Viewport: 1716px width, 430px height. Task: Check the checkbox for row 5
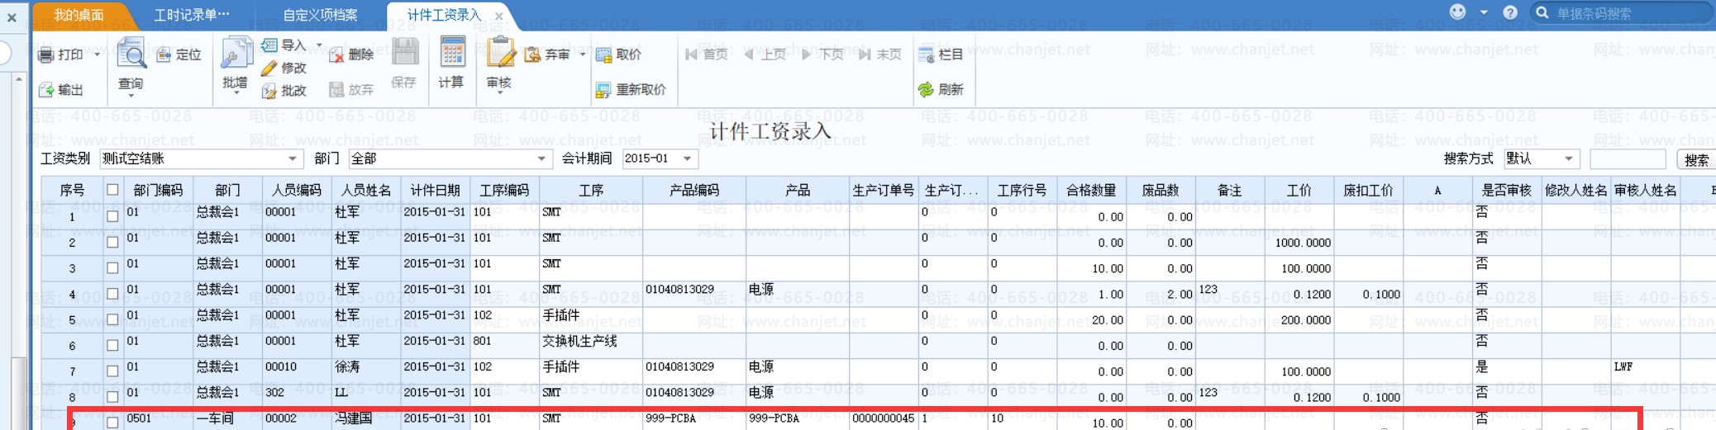click(x=112, y=319)
